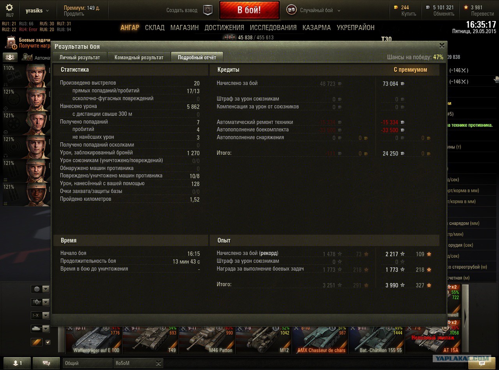This screenshot has height=370, width=499.
Task: Toggle the checkbox beside the orange stripe filter
Action: coord(48,342)
